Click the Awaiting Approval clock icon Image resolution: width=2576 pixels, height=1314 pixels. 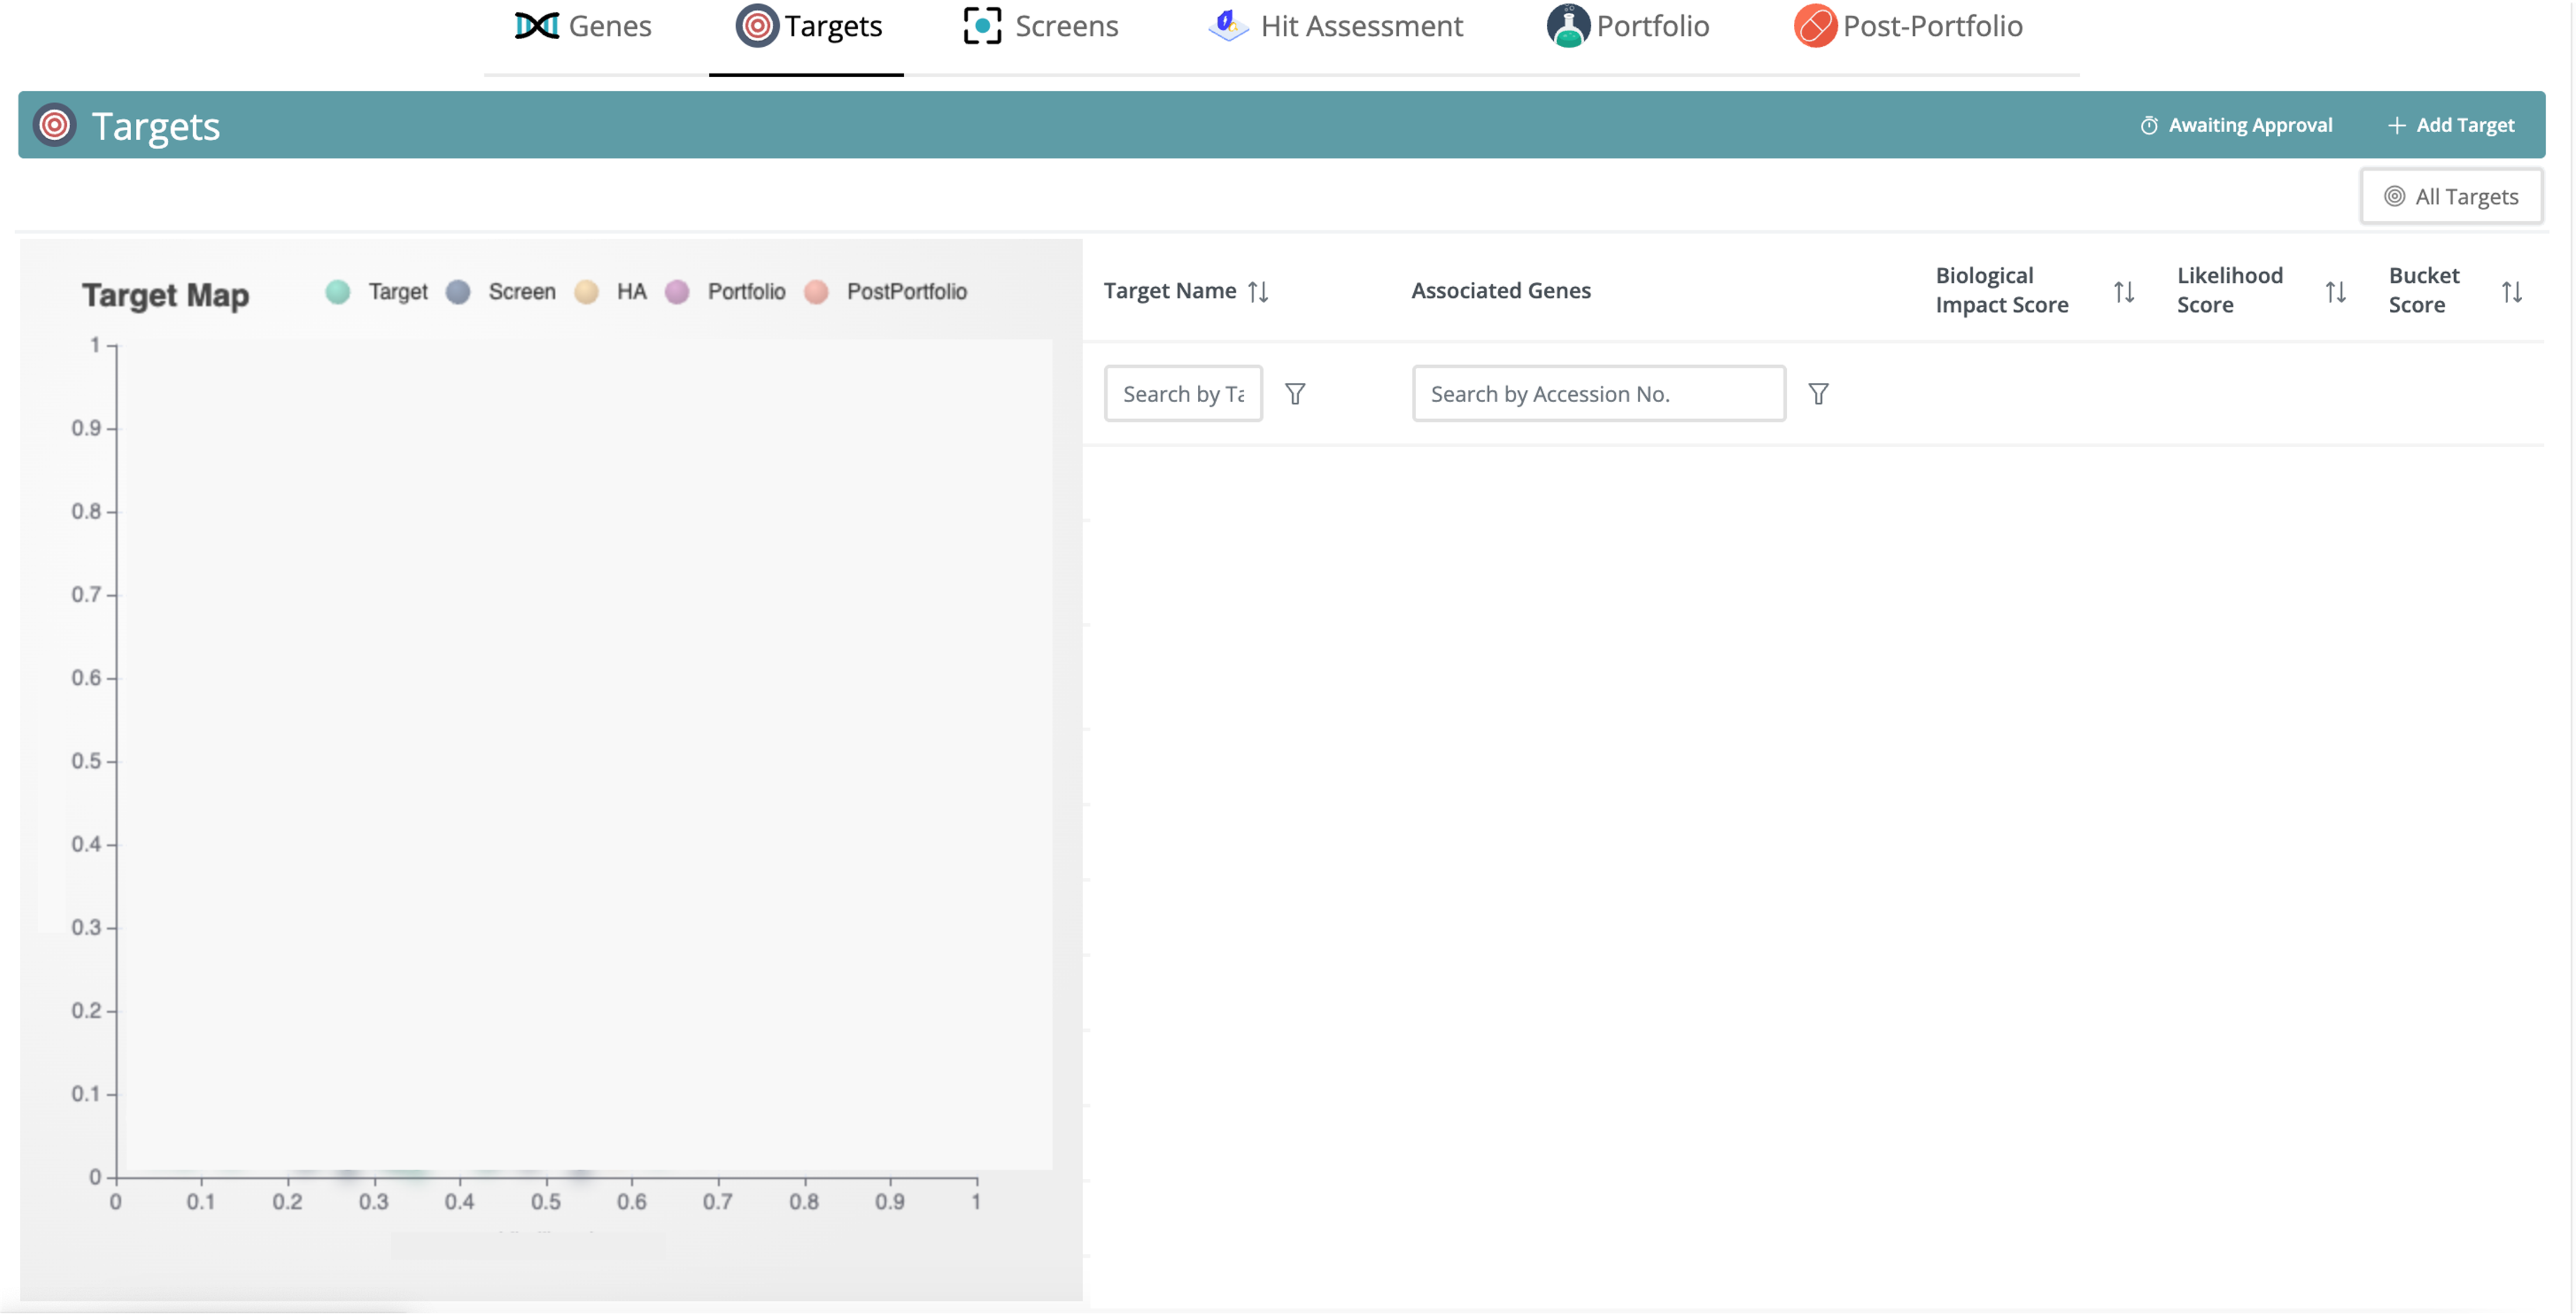click(x=2148, y=125)
